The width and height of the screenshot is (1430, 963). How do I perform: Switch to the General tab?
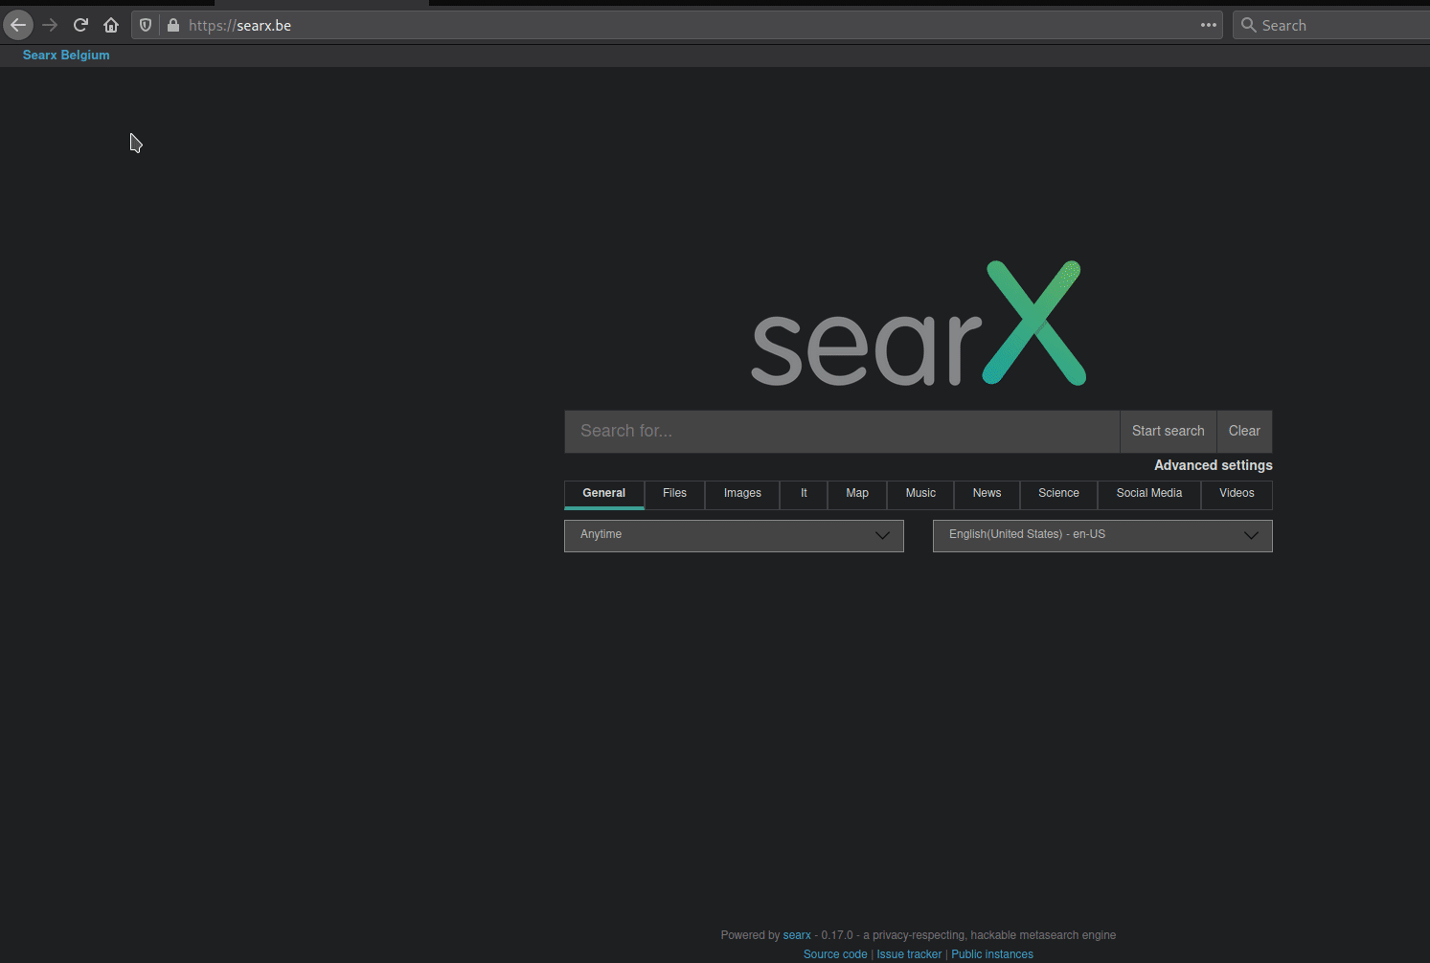[603, 494]
